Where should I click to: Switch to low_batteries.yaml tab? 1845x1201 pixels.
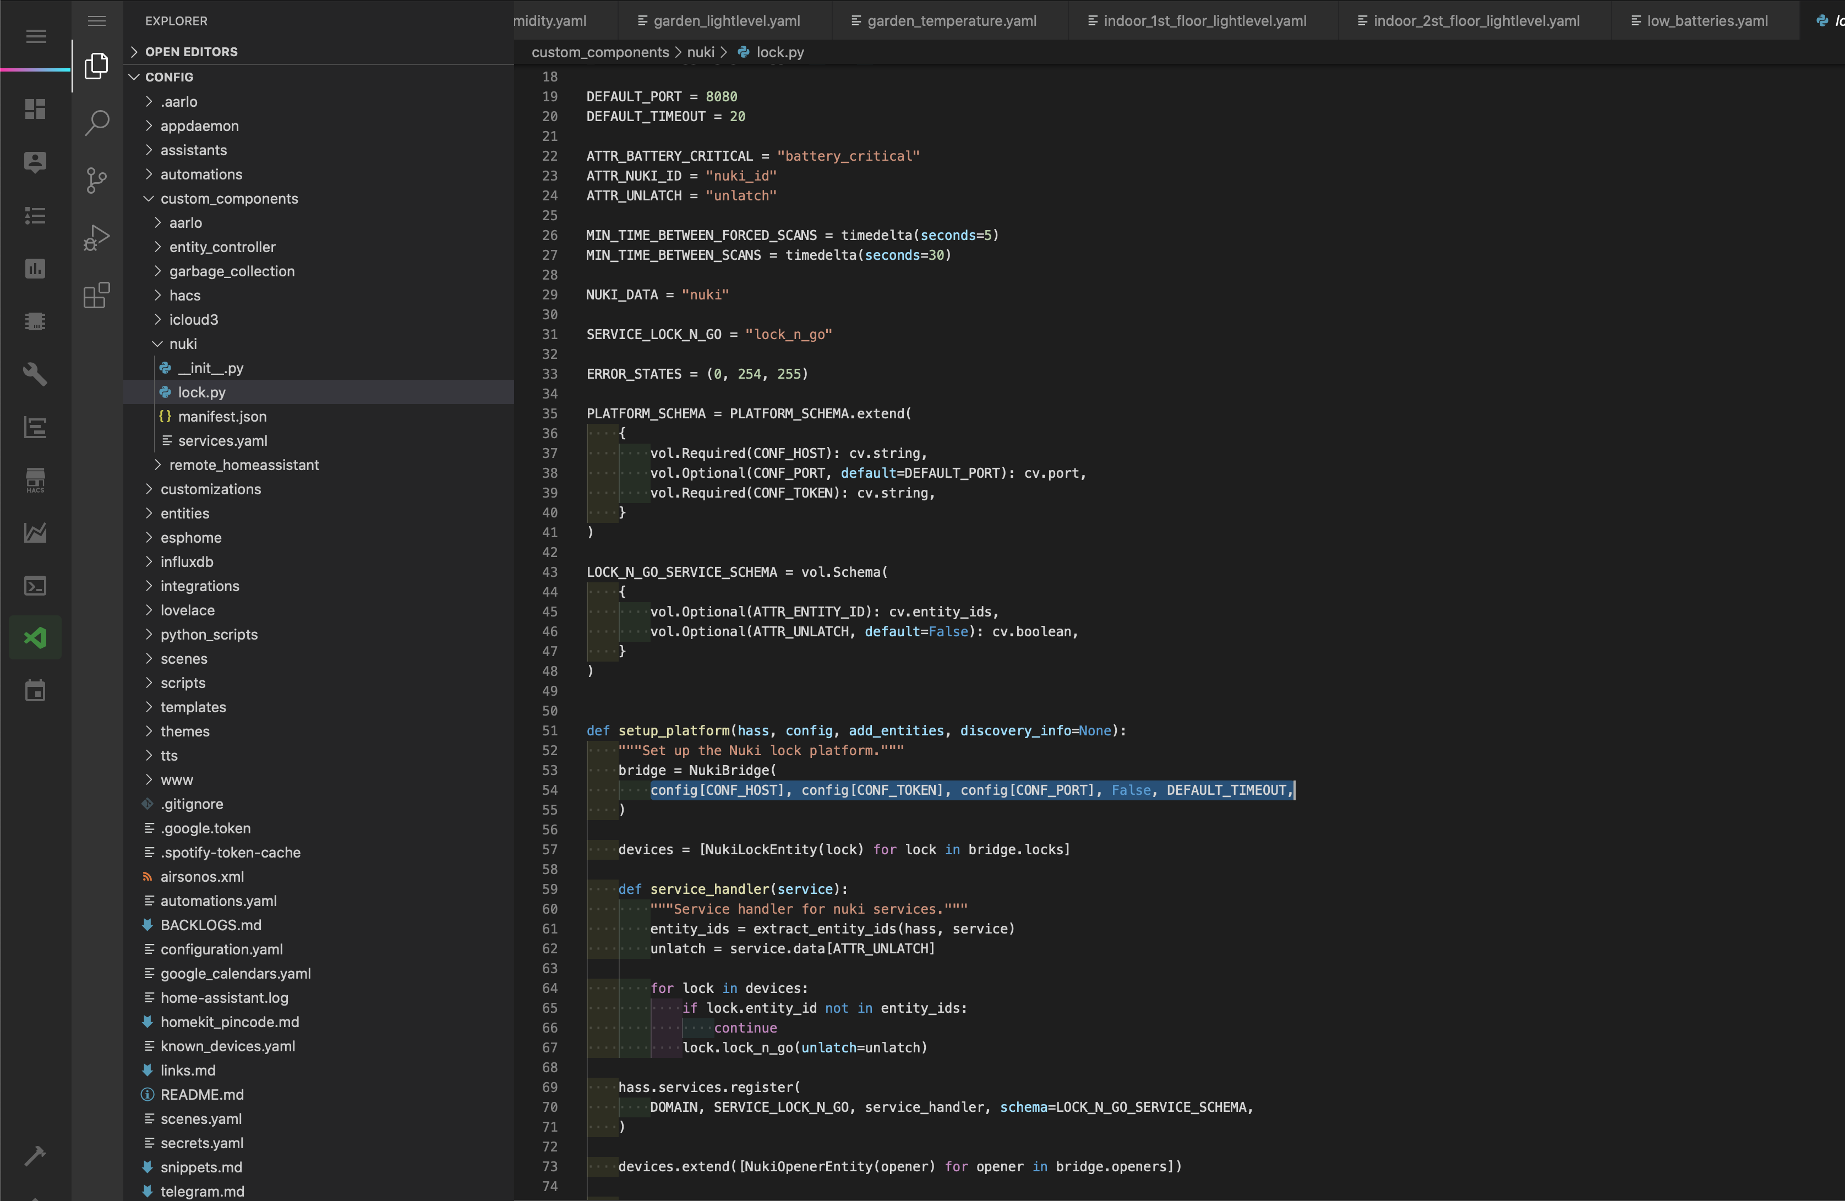tap(1705, 21)
